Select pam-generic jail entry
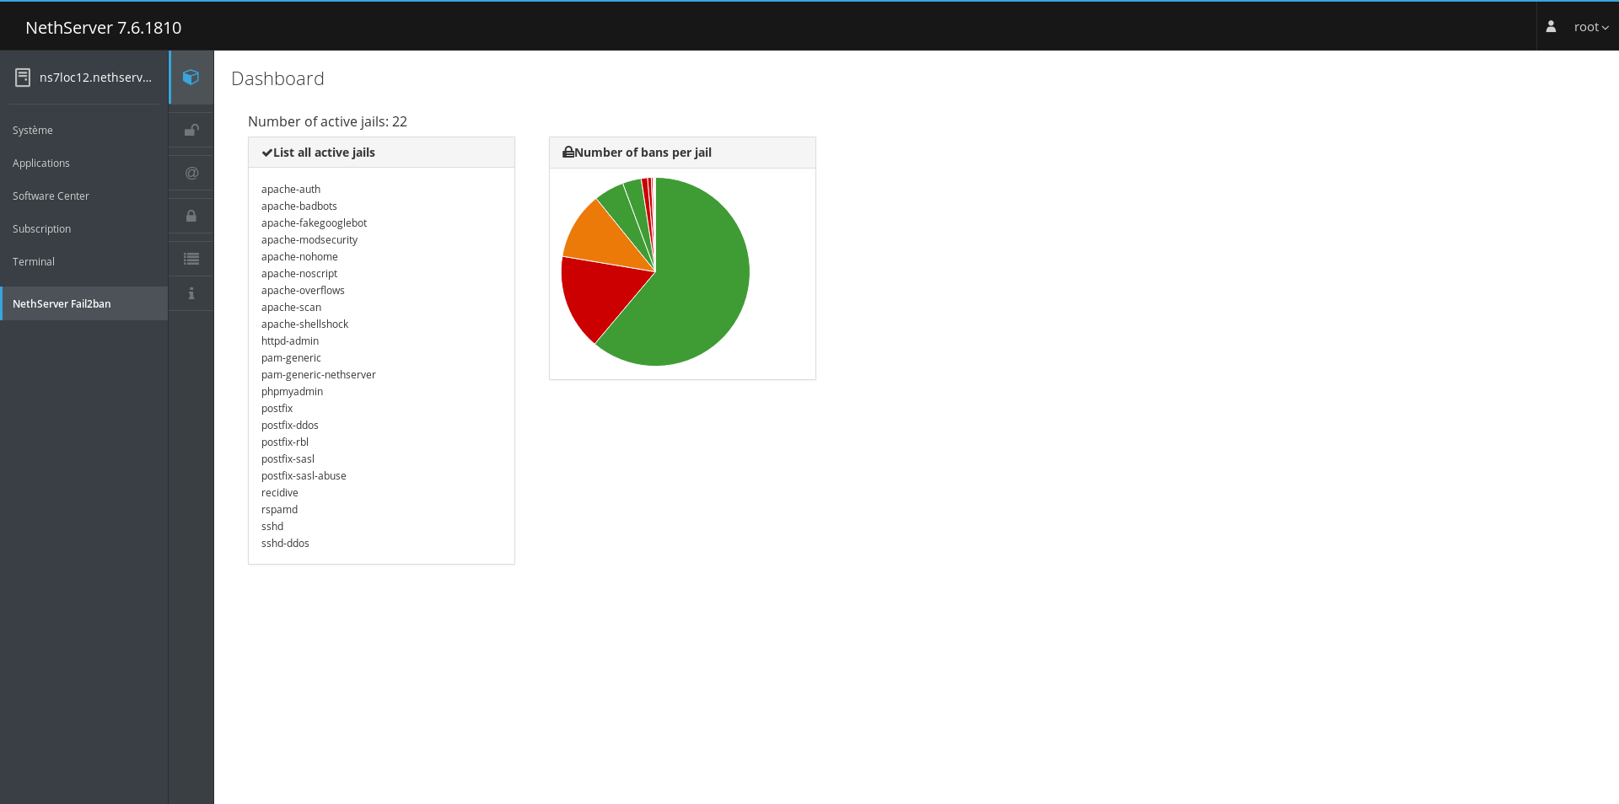1619x804 pixels. (291, 358)
